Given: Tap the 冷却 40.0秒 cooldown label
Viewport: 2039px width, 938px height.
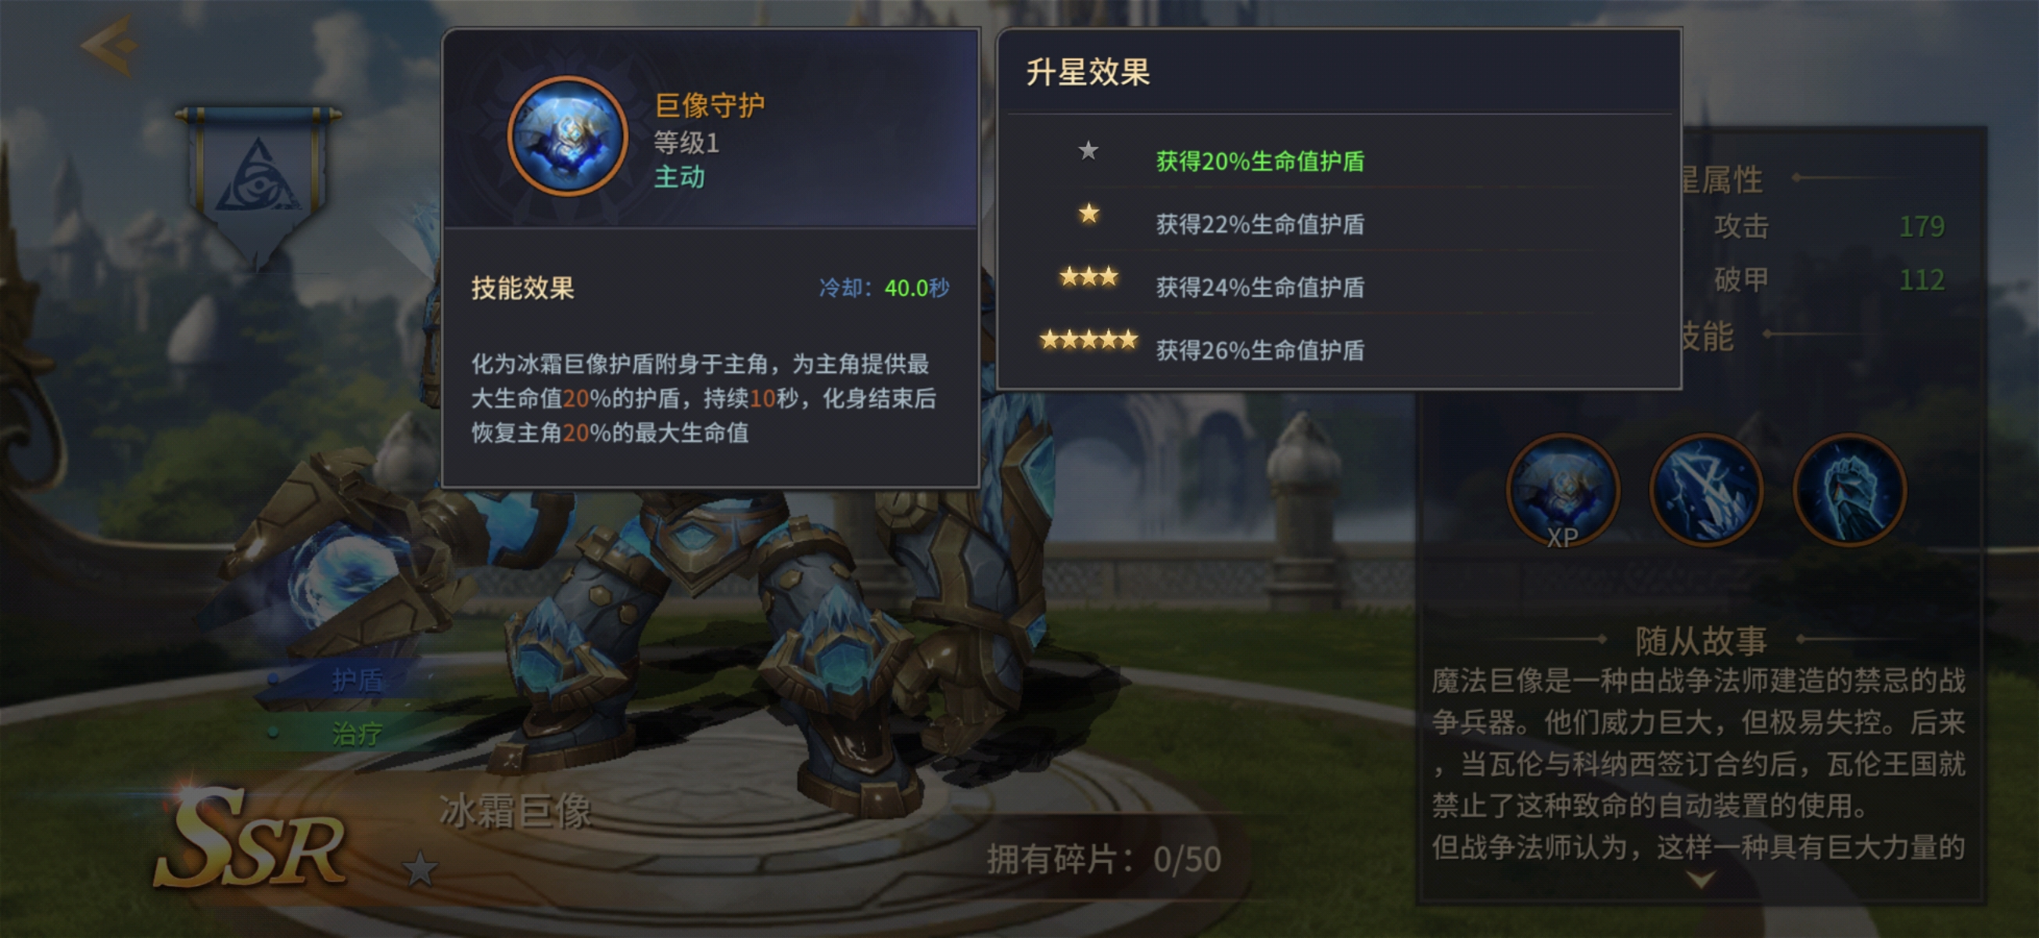Looking at the screenshot, I should coord(884,288).
